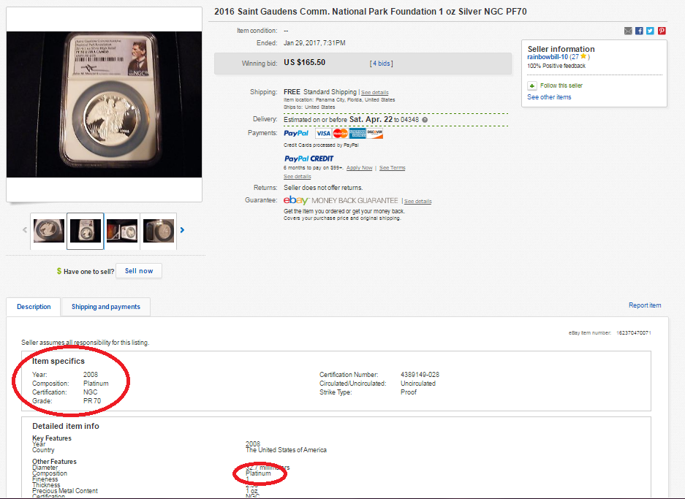
Task: Click the eBay Money Back Guarantee logo
Action: tap(341, 200)
